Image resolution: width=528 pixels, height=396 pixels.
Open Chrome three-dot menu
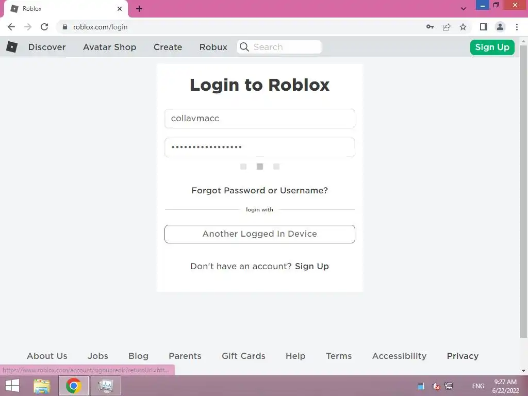tap(517, 27)
